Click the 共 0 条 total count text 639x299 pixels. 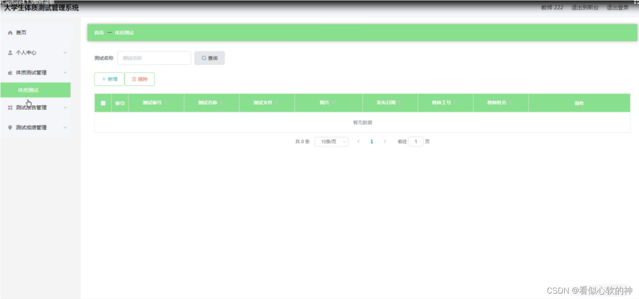(302, 141)
